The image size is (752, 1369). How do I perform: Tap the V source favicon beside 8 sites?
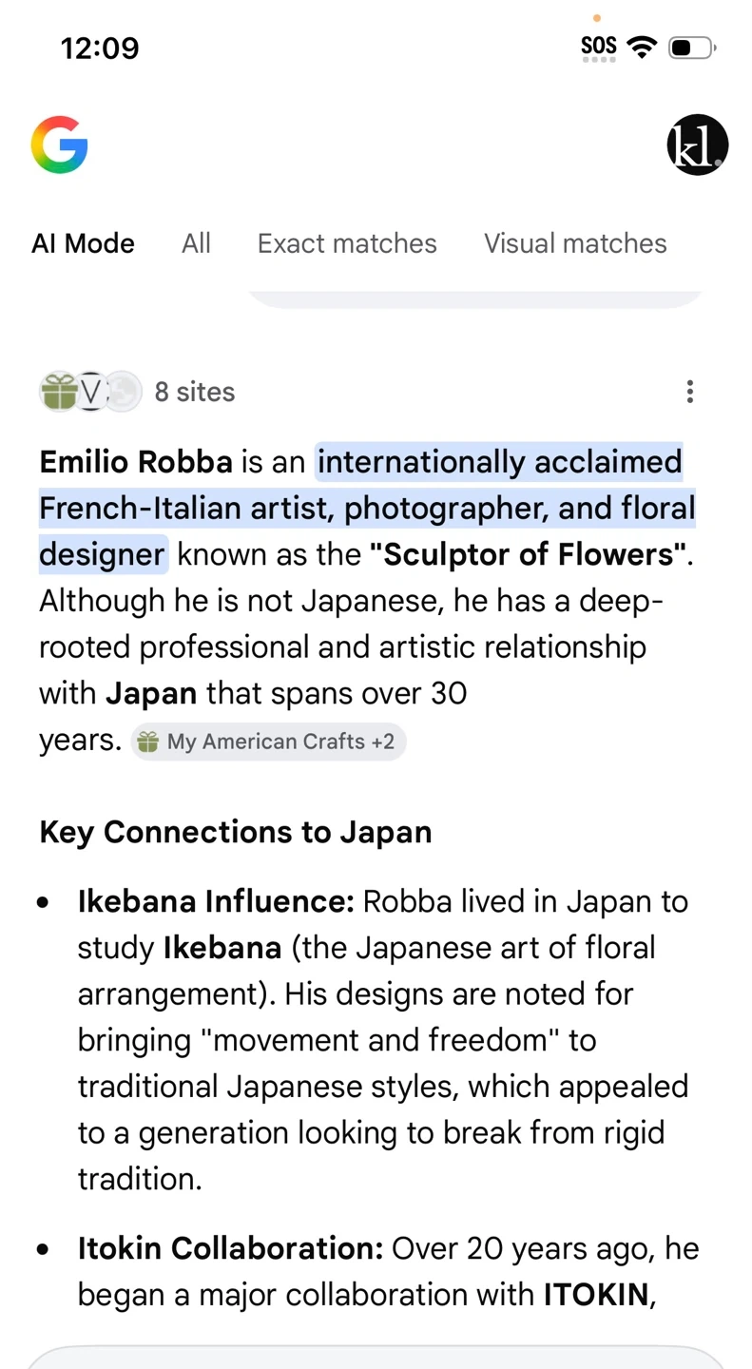coord(91,392)
